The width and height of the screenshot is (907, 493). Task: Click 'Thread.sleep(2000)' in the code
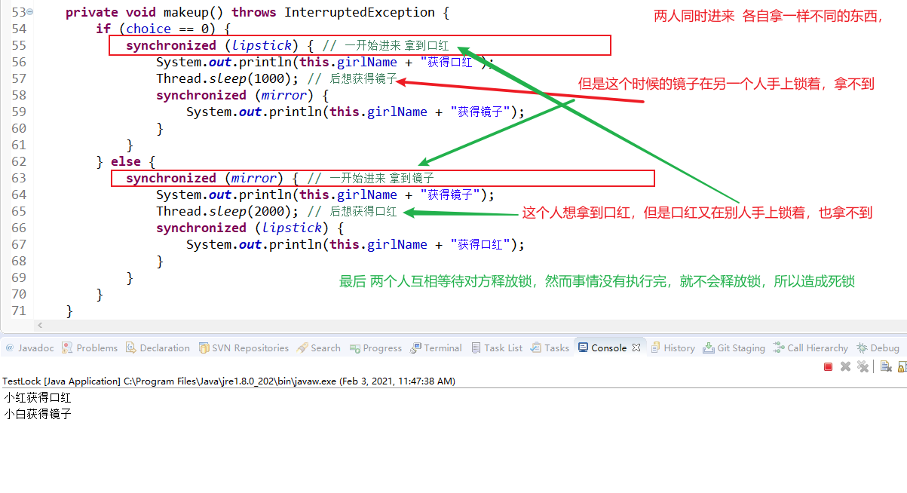(228, 211)
